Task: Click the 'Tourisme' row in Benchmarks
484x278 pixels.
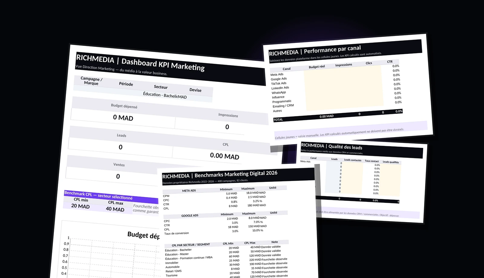Action: click(x=172, y=276)
